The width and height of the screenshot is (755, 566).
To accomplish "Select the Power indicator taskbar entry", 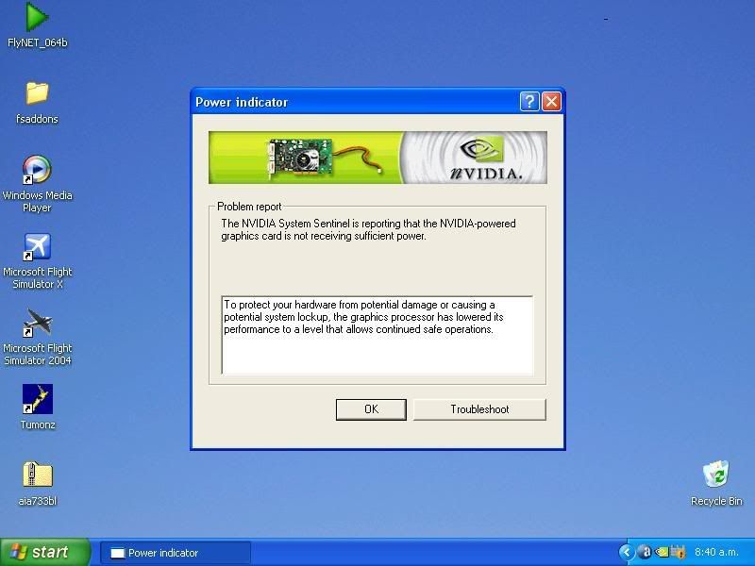I will 175,551.
